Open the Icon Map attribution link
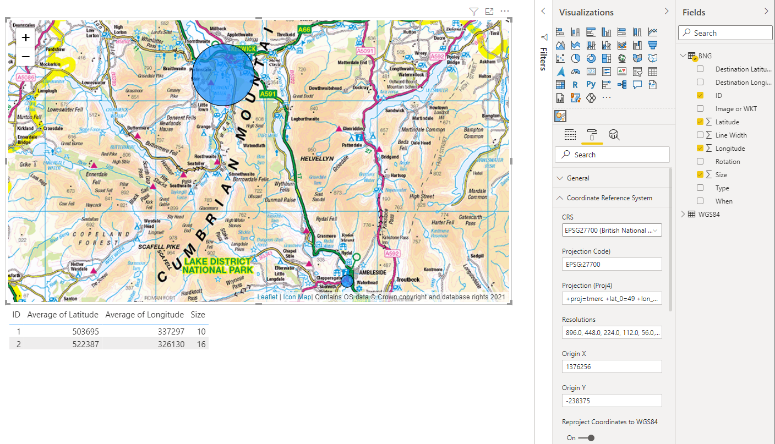Viewport: 775px width, 444px height. tap(297, 297)
